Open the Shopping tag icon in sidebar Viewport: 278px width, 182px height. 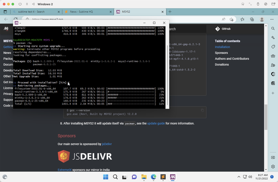[x=273, y=47]
